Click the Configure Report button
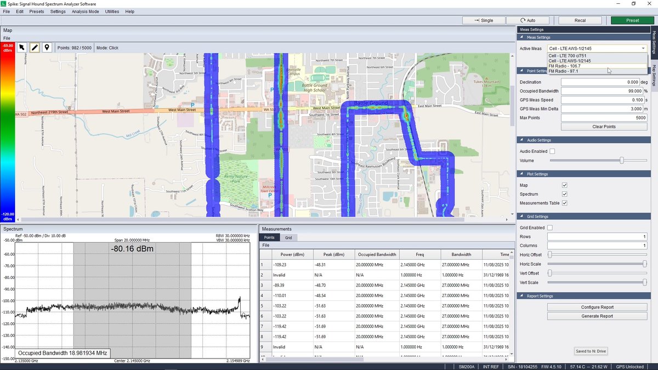Screen dimensions: 658x370 pyautogui.click(x=597, y=307)
